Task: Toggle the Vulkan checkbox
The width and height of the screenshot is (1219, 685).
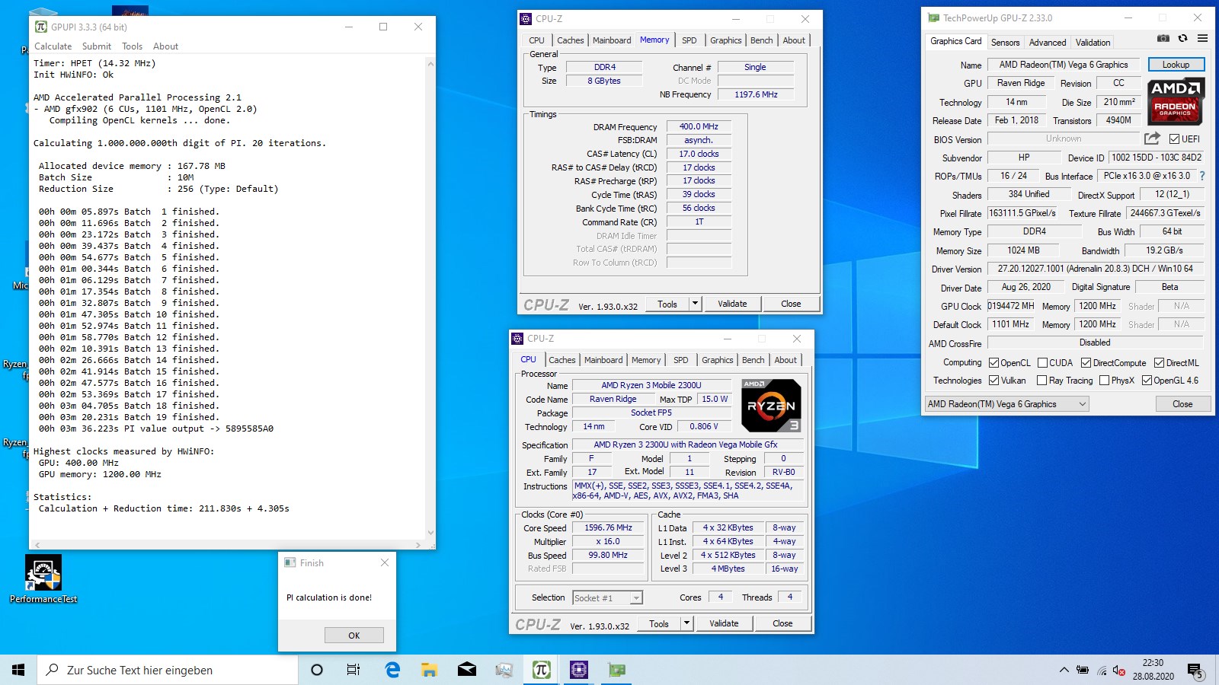Action: coord(993,381)
